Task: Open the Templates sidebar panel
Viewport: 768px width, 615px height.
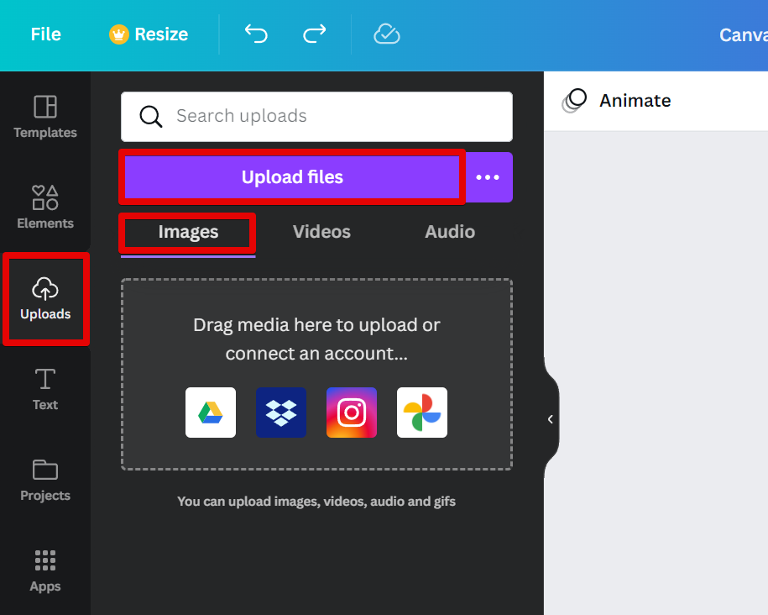Action: 45,117
